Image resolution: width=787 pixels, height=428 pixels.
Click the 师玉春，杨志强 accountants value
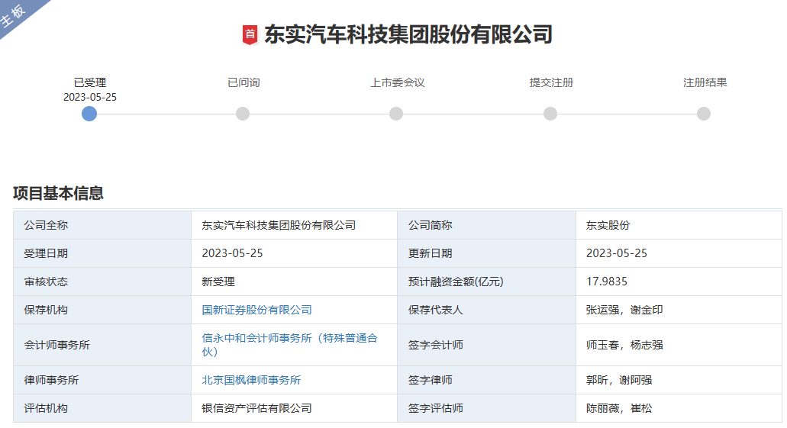pyautogui.click(x=624, y=345)
